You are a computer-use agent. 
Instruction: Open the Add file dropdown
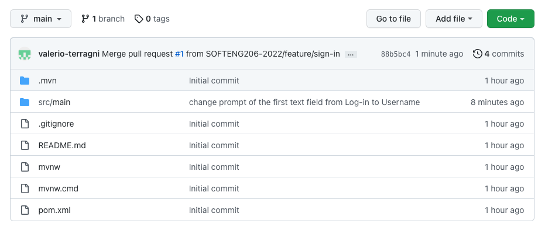[x=454, y=19]
